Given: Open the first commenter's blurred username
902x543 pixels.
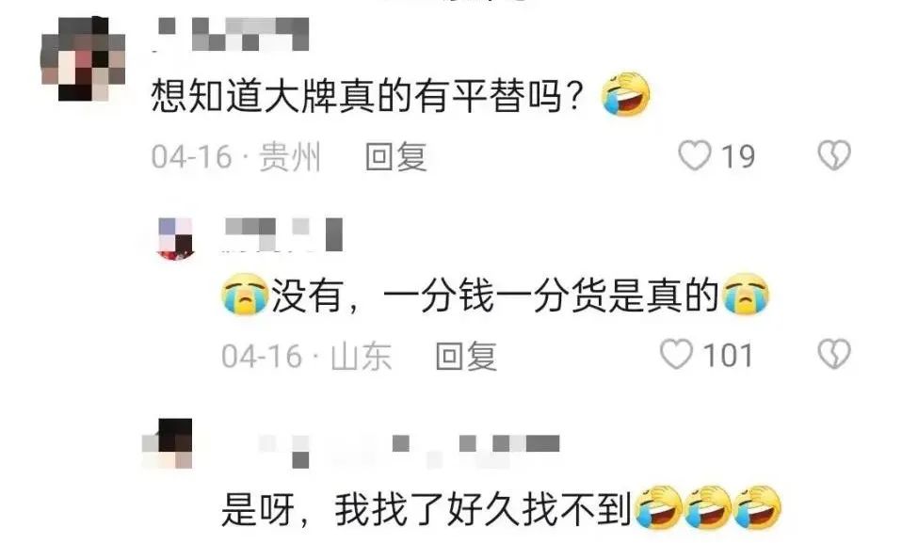Looking at the screenshot, I should pos(232,34).
